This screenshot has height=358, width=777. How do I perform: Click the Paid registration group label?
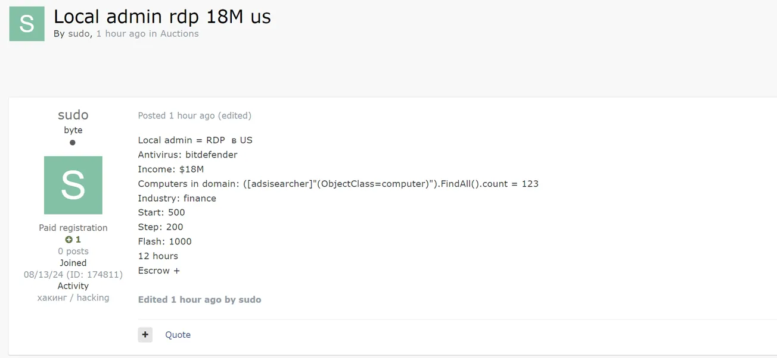(x=73, y=228)
